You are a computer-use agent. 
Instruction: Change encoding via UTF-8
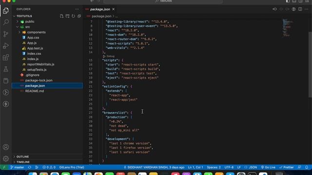pos(229,167)
